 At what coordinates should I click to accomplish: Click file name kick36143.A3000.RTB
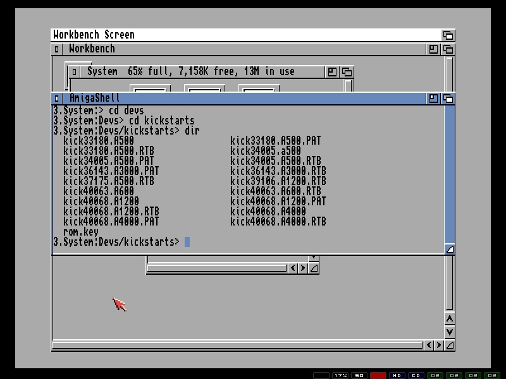(x=278, y=171)
